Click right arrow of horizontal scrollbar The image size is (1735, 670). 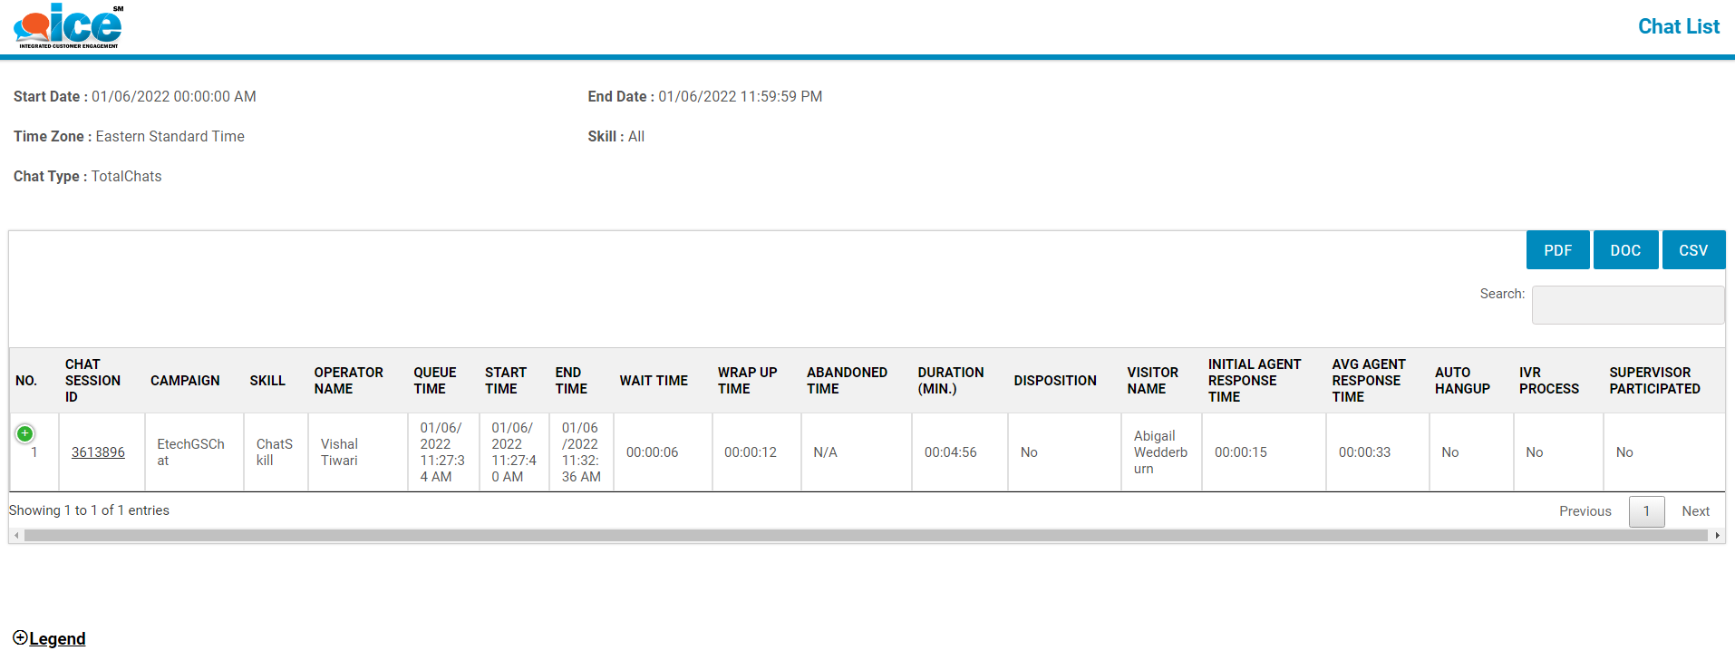point(1717,536)
